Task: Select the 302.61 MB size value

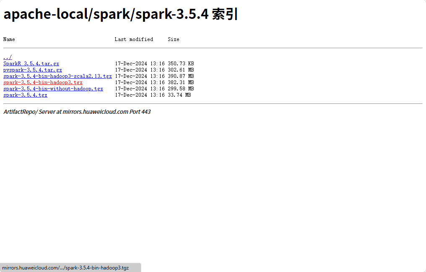Action: pyautogui.click(x=181, y=70)
